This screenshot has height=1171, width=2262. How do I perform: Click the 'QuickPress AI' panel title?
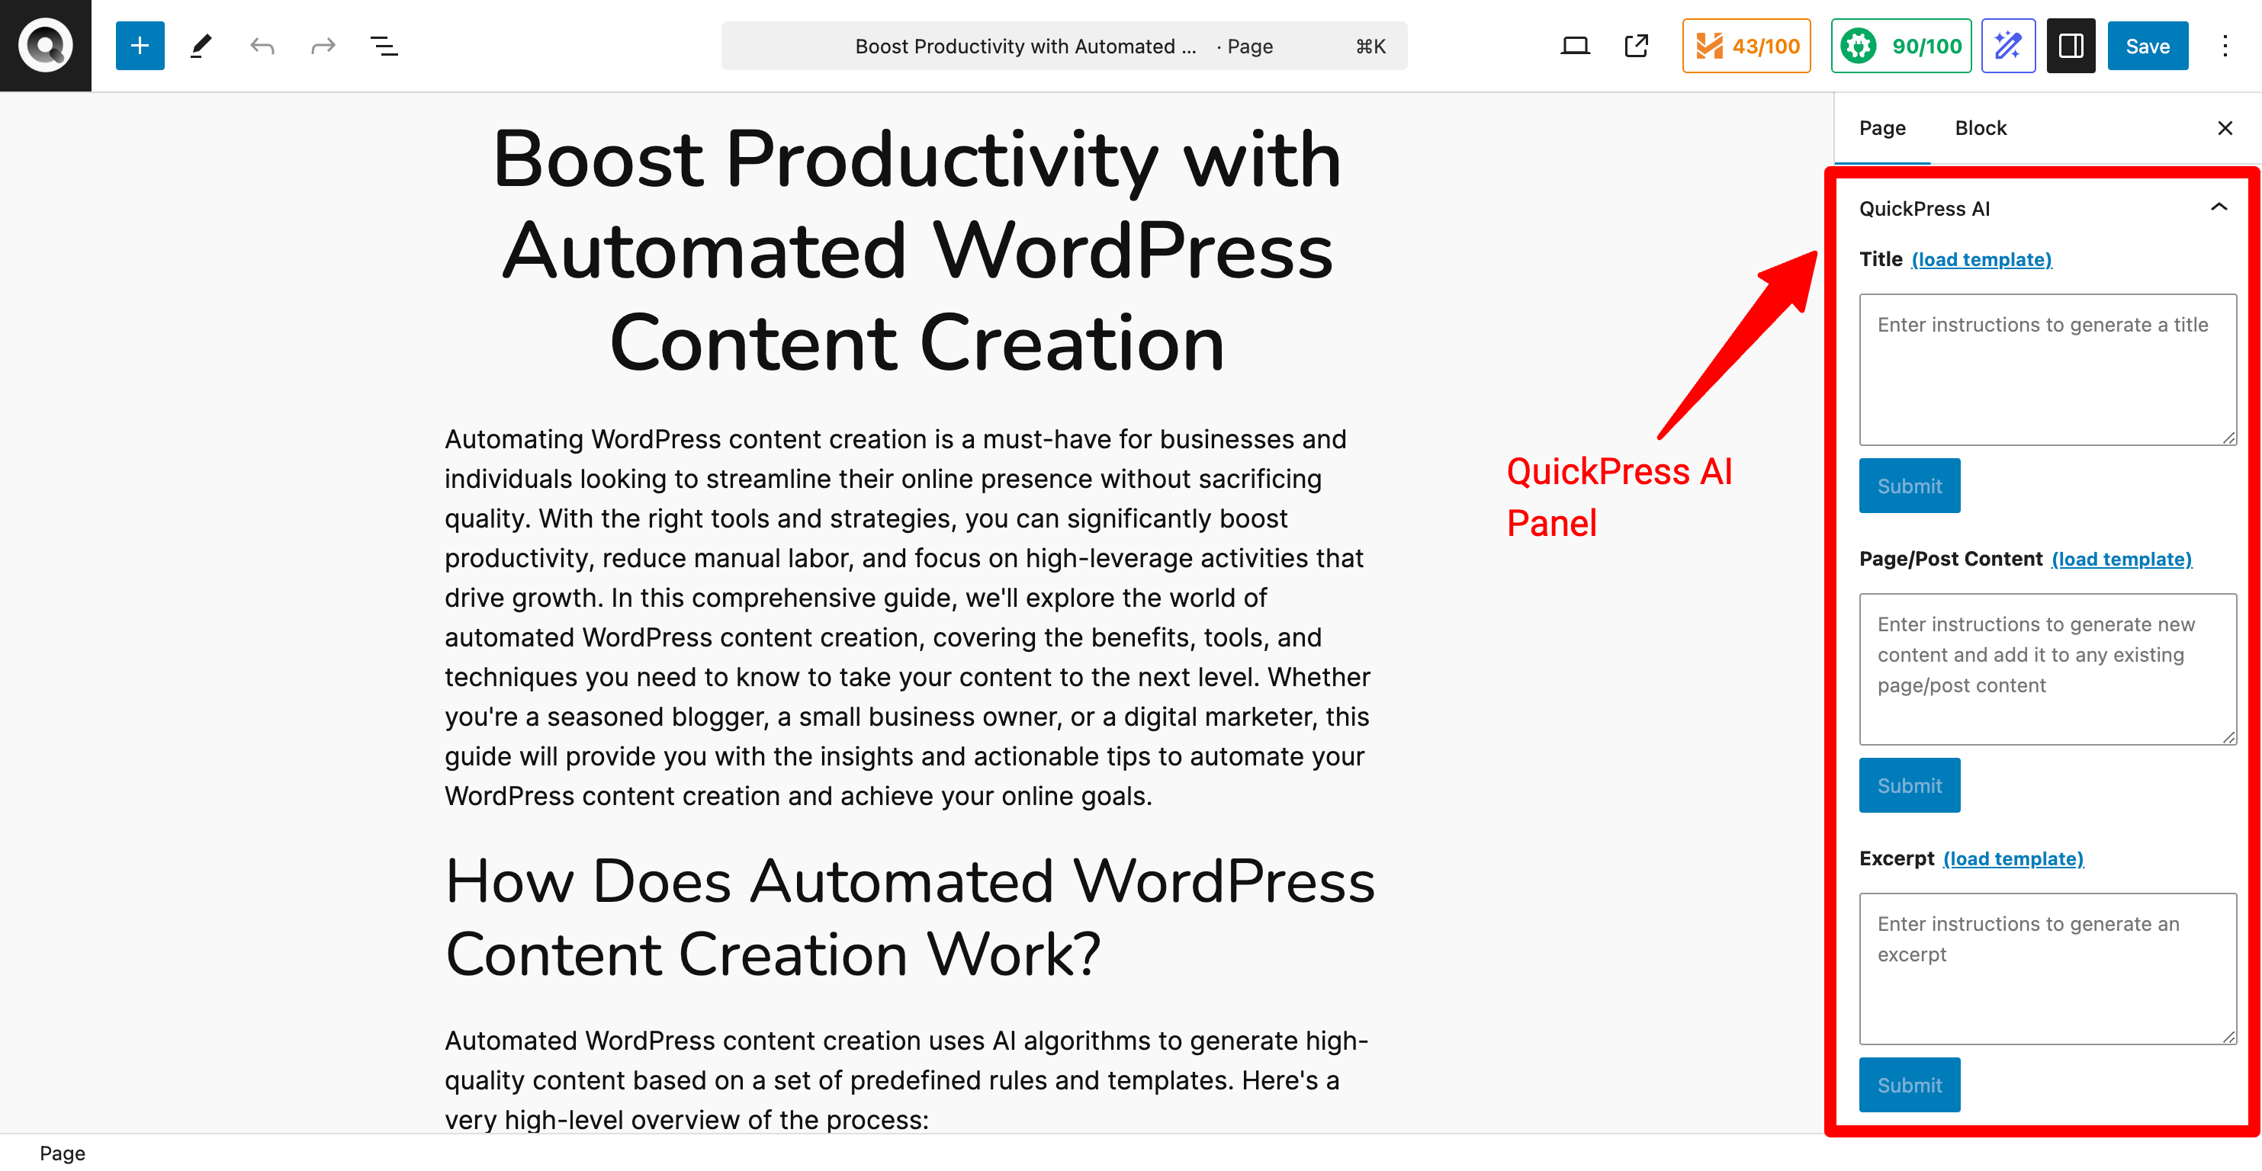coord(1924,209)
